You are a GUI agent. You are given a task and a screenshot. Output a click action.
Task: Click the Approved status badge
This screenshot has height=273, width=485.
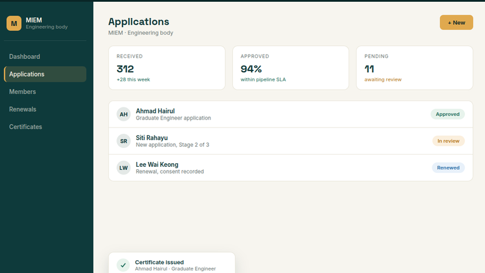(447, 114)
